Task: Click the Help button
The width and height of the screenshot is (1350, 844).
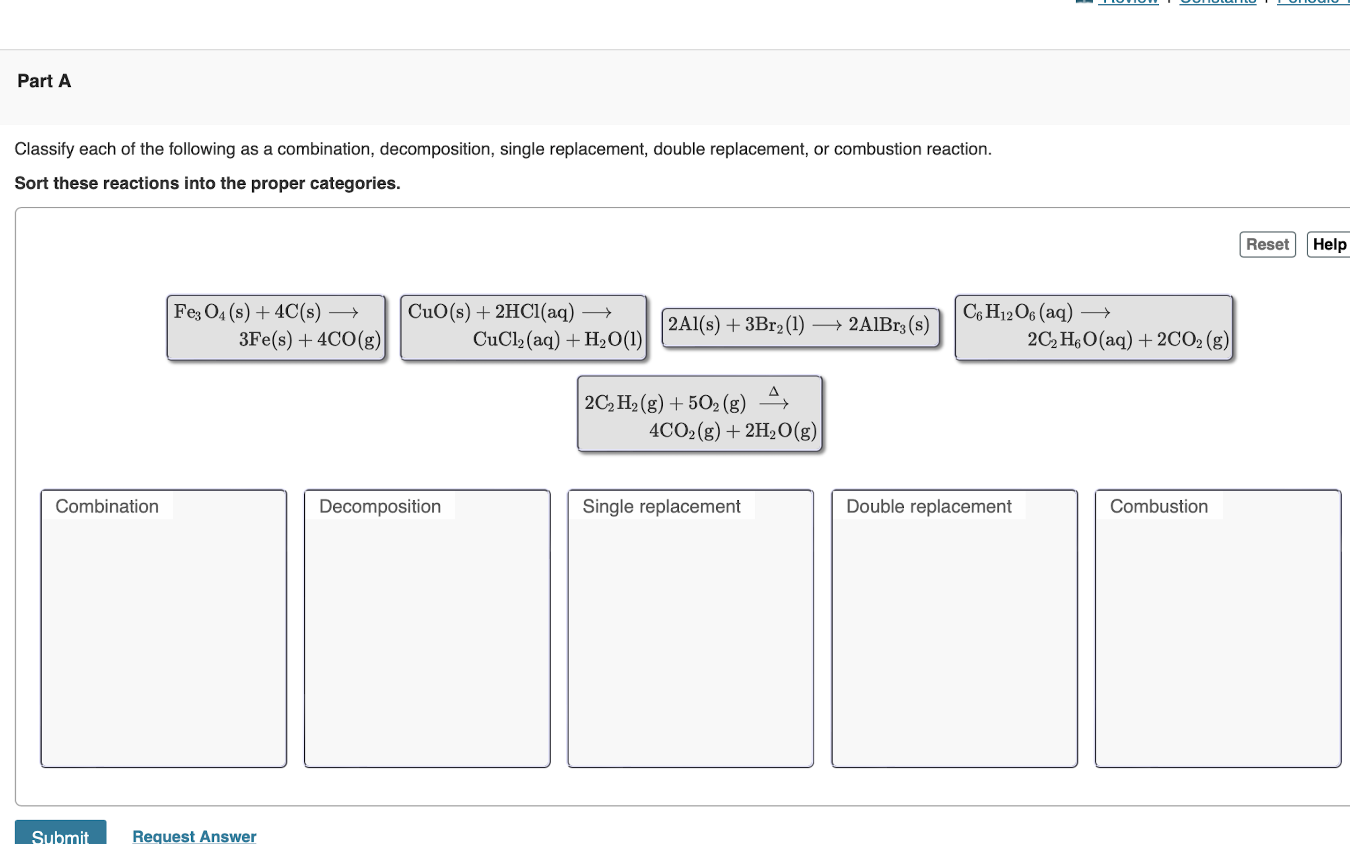Action: click(x=1330, y=244)
